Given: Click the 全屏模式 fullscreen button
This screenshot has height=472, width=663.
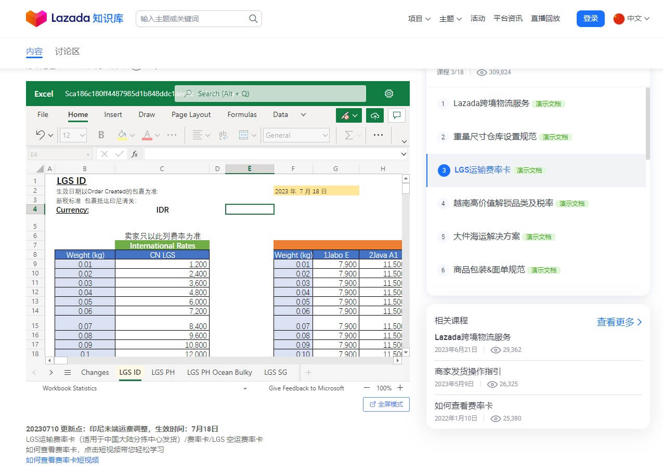Looking at the screenshot, I should click(x=386, y=404).
